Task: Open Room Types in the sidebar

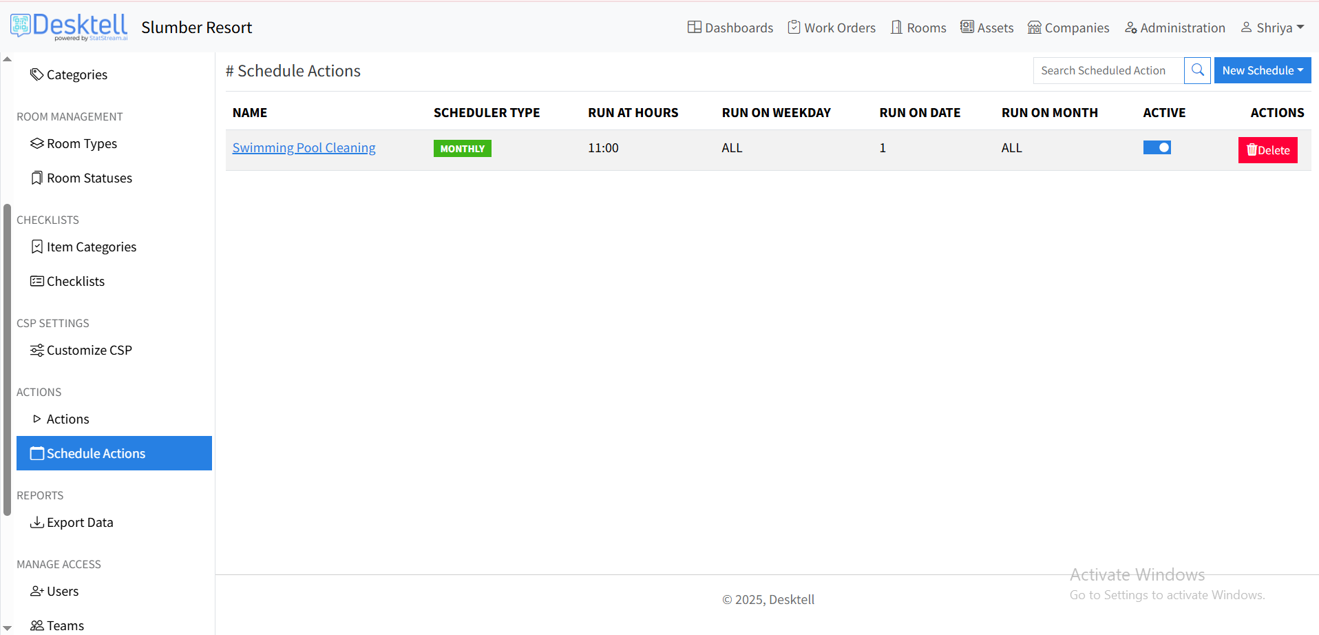Action: click(x=81, y=143)
